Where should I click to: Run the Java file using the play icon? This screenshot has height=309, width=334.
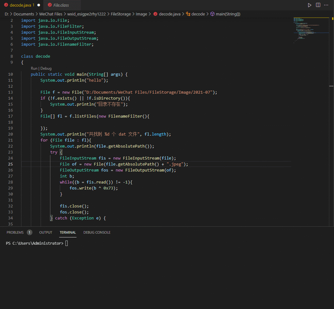[x=309, y=5]
